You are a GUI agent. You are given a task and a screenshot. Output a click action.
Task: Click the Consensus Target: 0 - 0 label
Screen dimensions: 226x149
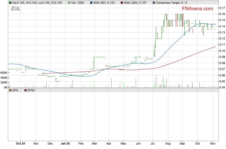tap(172, 3)
